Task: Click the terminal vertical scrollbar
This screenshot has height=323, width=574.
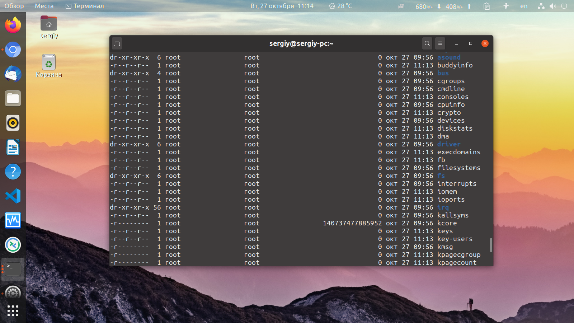Action: click(491, 245)
